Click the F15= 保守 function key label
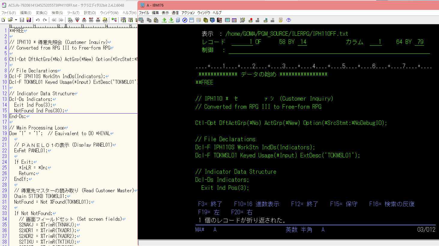Screen dimensions: 439x246 [344, 204]
